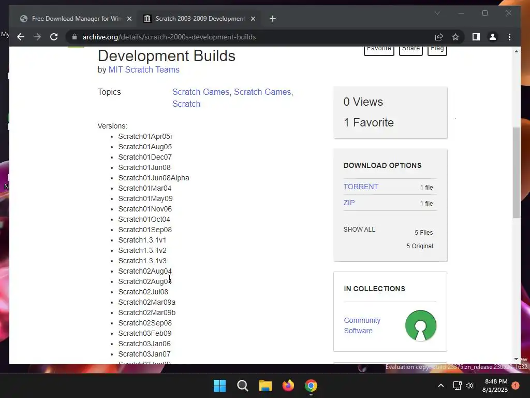Click the Scratch01Jun08Alpha list entry
Viewport: 530px width, 398px height.
pos(154,178)
